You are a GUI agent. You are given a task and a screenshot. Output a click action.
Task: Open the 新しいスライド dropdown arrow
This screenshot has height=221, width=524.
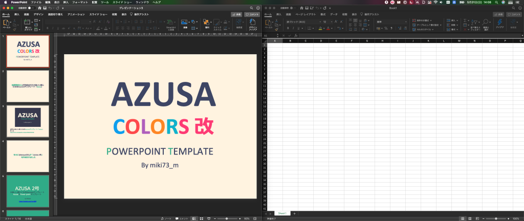click(32, 23)
